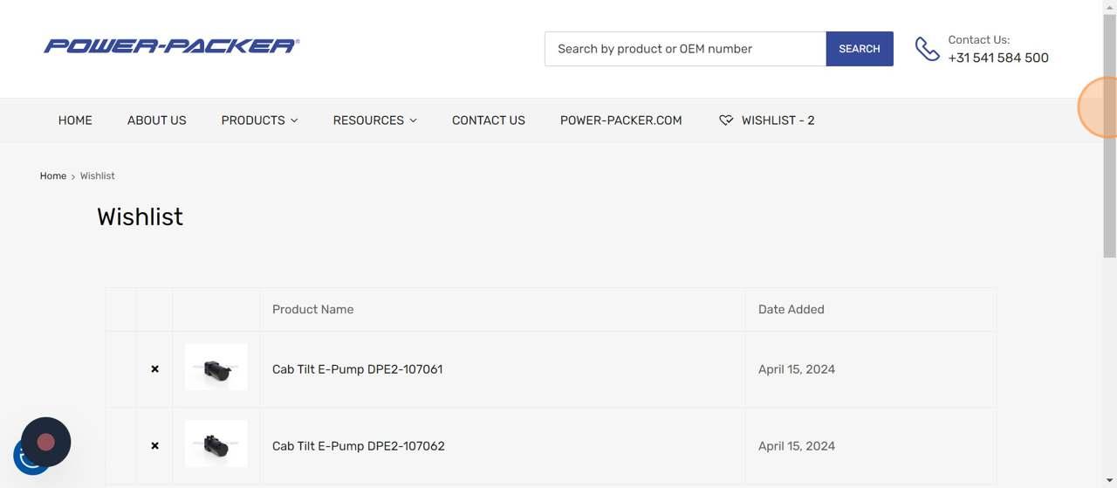The image size is (1117, 488).
Task: Click the phone contact icon
Action: coord(927,49)
